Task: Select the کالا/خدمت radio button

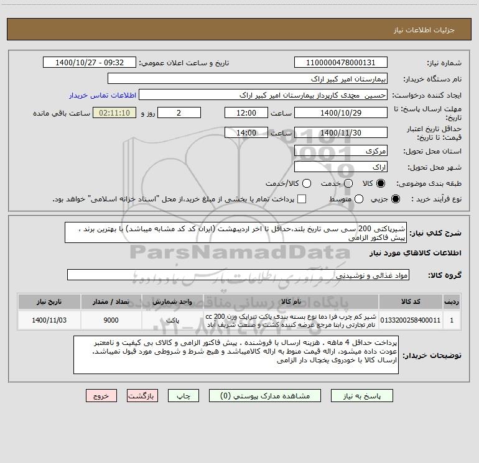Action: (x=307, y=183)
